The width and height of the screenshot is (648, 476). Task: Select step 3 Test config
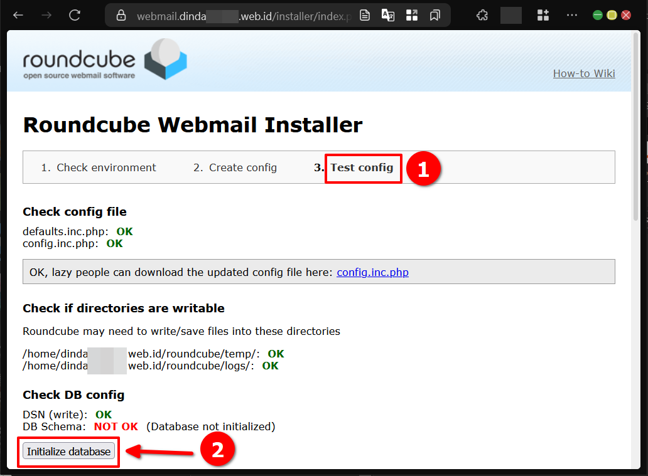[362, 167]
